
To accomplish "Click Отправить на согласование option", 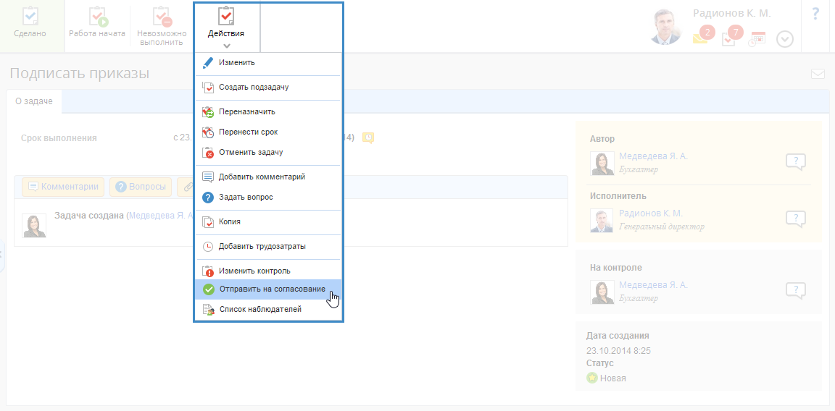I will [x=272, y=289].
